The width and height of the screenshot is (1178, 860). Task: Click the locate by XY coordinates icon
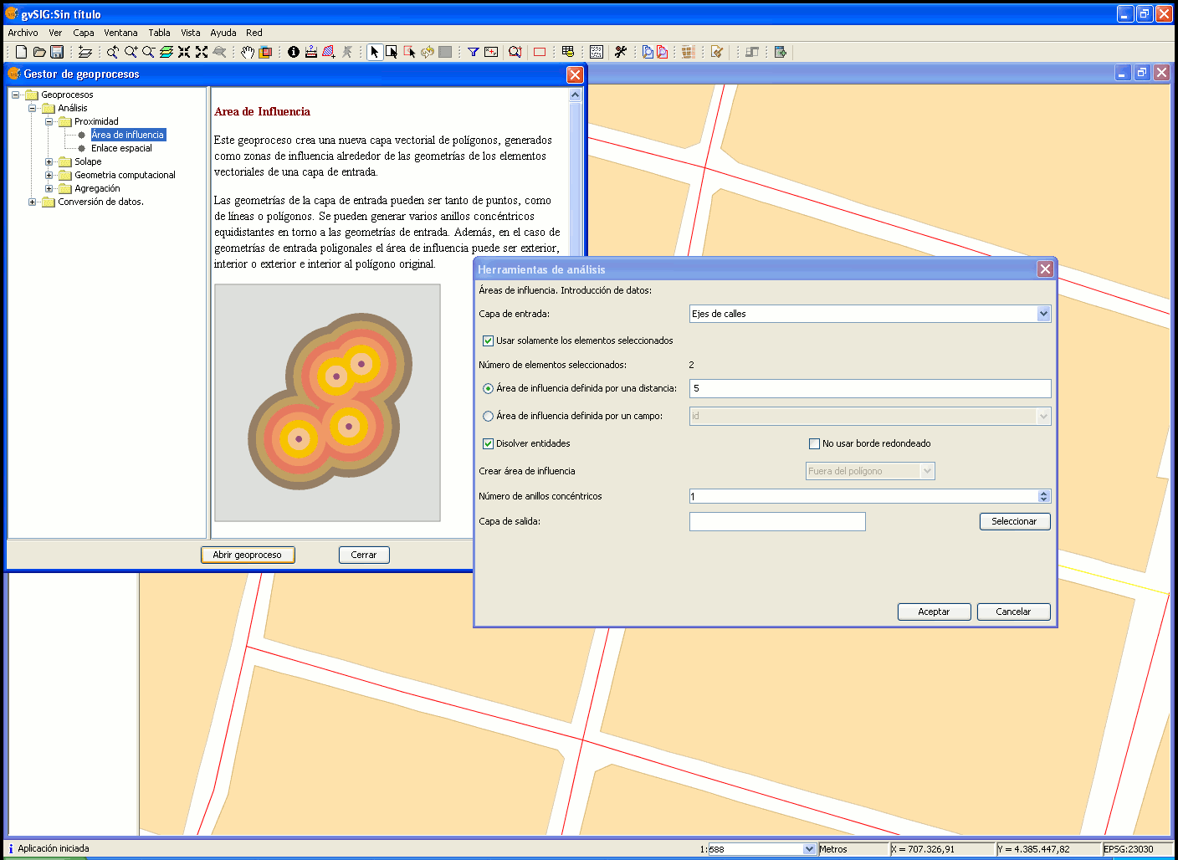coord(491,52)
